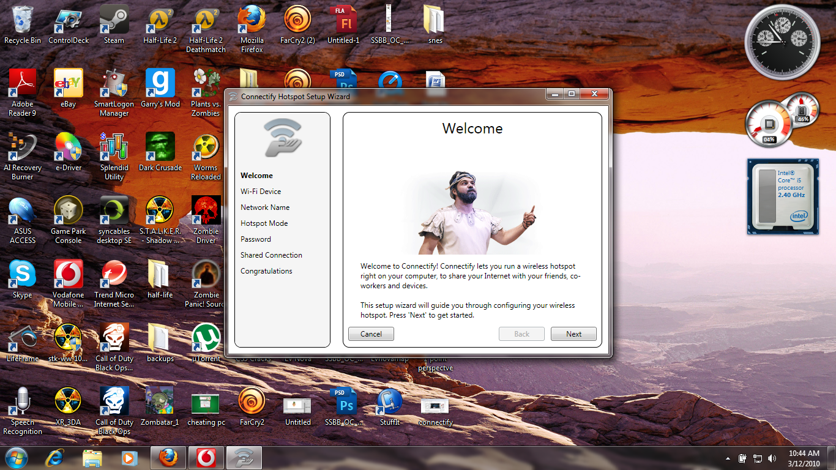Screen dimensions: 836x470
Task: Open Internet Explorer from the taskbar
Action: pos(56,458)
